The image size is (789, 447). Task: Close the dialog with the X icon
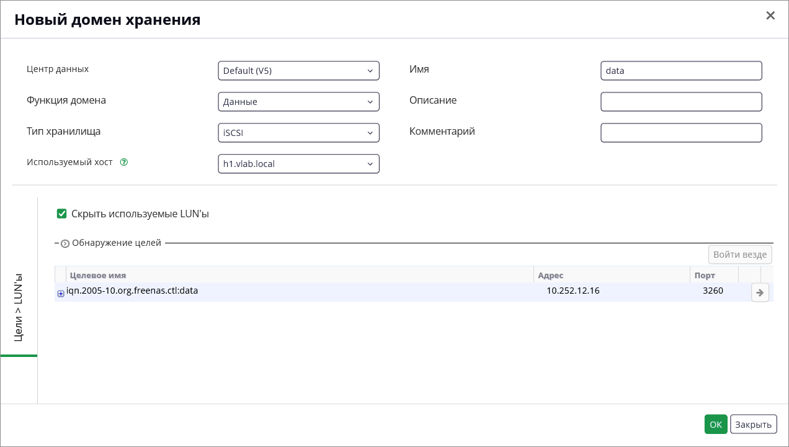pyautogui.click(x=770, y=16)
